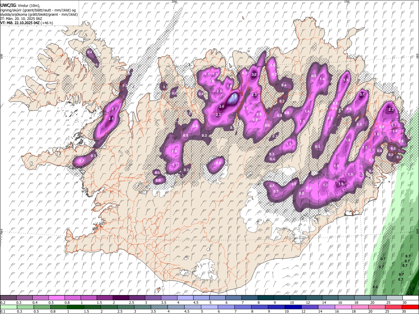Select the darkest green 1 swatch in lower legend

pos(75,307)
